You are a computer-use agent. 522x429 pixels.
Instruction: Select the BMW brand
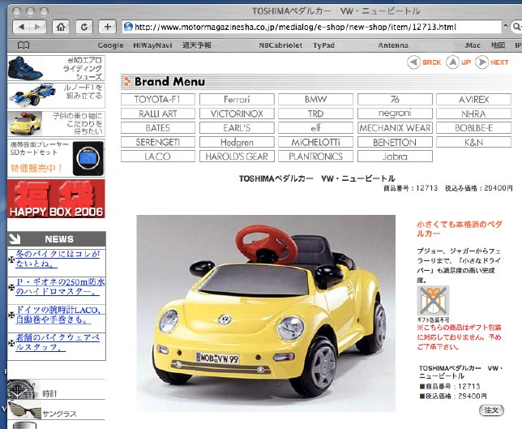tap(315, 99)
